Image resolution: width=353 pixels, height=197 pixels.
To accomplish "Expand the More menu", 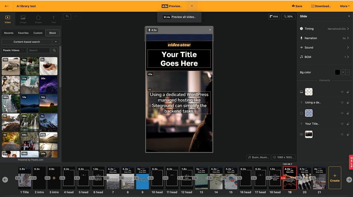I will pos(345,6).
